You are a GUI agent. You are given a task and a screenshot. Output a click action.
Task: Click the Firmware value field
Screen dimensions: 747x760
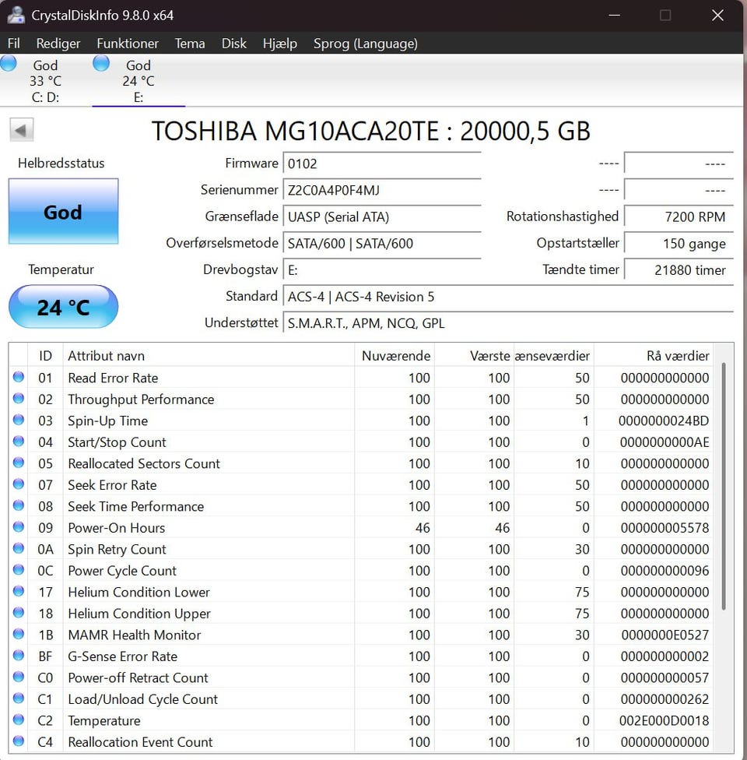click(381, 164)
